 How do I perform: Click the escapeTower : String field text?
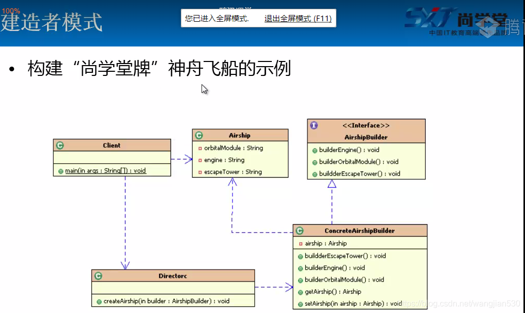click(233, 171)
